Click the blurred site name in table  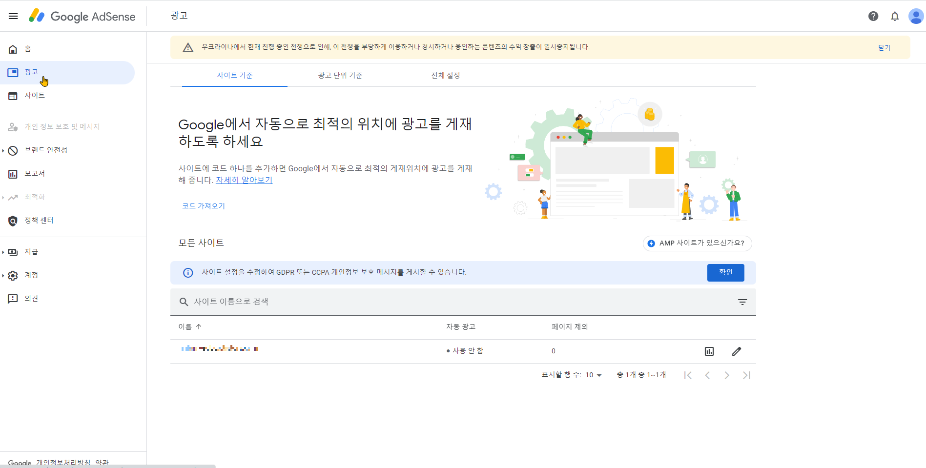(220, 348)
